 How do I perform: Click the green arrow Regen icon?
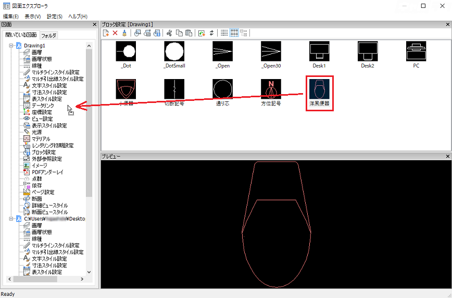pos(202,33)
